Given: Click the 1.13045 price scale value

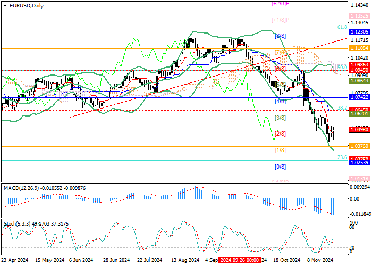Looking at the screenshot, I should tap(360, 22).
